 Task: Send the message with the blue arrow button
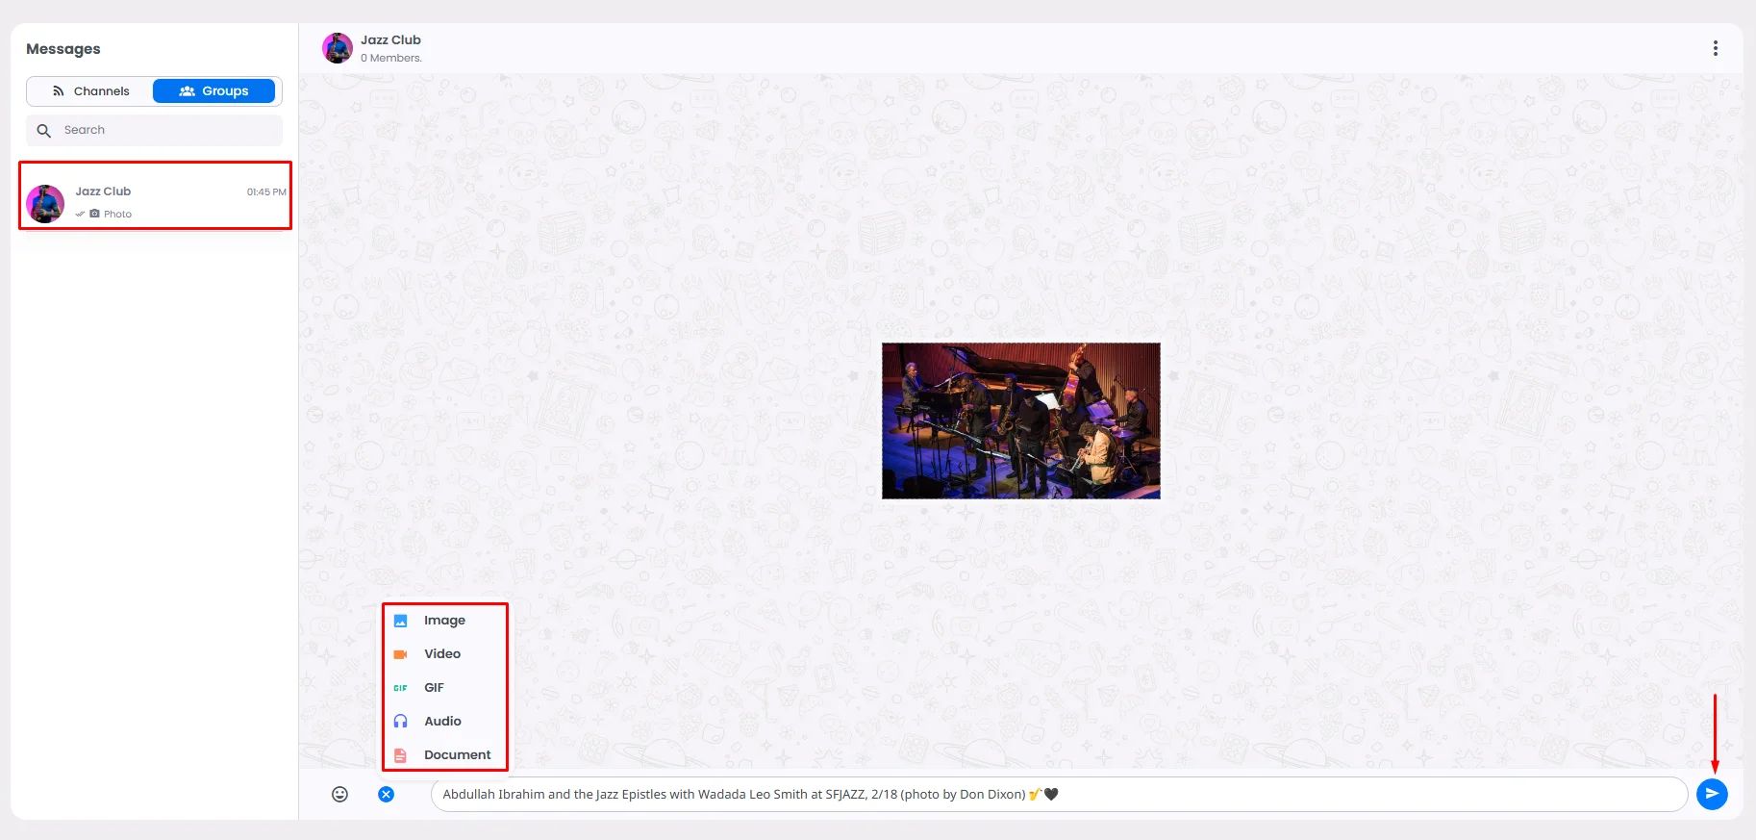(1712, 794)
